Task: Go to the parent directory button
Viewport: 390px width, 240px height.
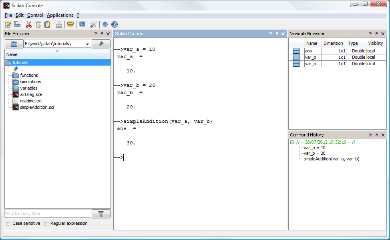Action: pyautogui.click(x=101, y=44)
